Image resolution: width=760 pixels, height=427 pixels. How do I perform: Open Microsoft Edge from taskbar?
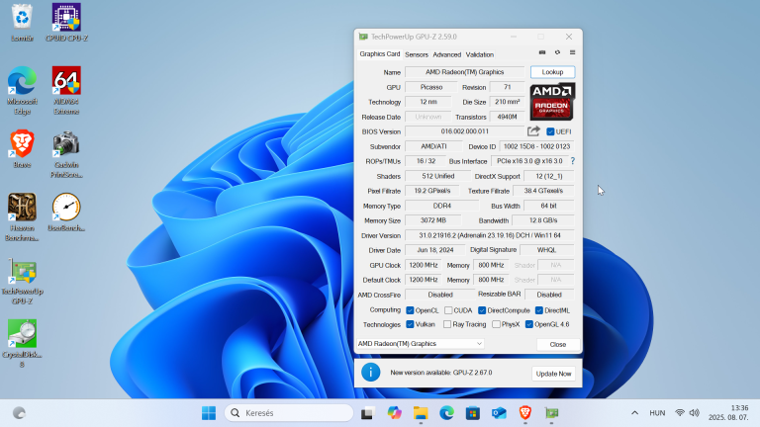coord(446,413)
